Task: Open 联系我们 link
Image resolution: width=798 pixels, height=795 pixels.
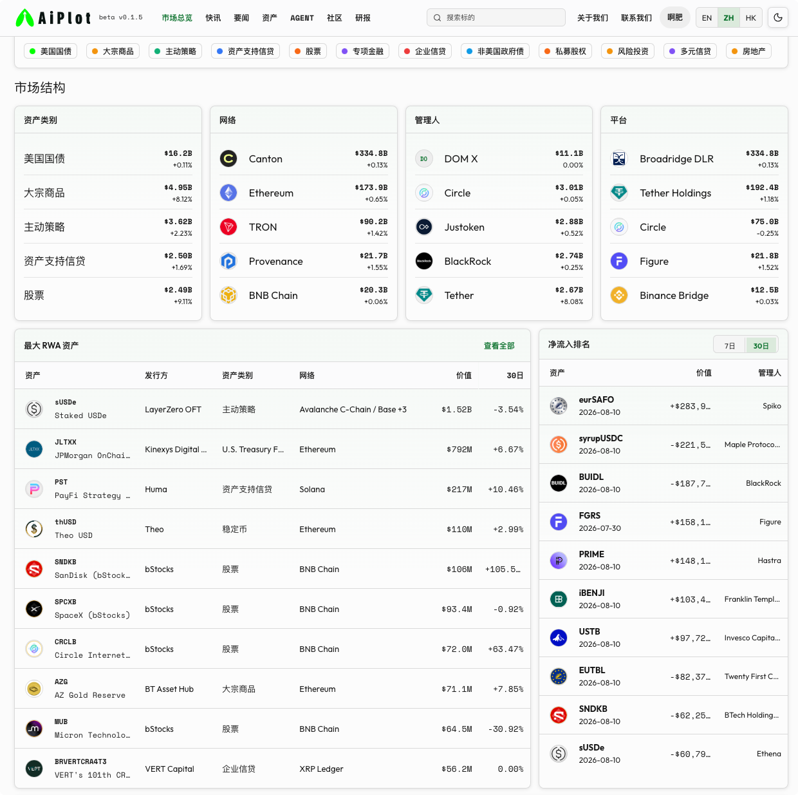Action: pyautogui.click(x=636, y=18)
